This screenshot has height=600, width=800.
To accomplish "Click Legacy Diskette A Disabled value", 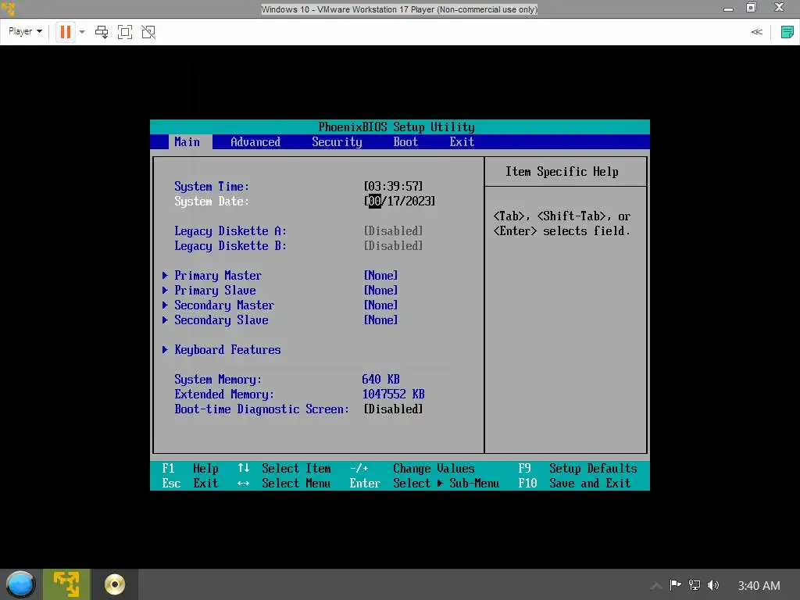I will coord(393,230).
